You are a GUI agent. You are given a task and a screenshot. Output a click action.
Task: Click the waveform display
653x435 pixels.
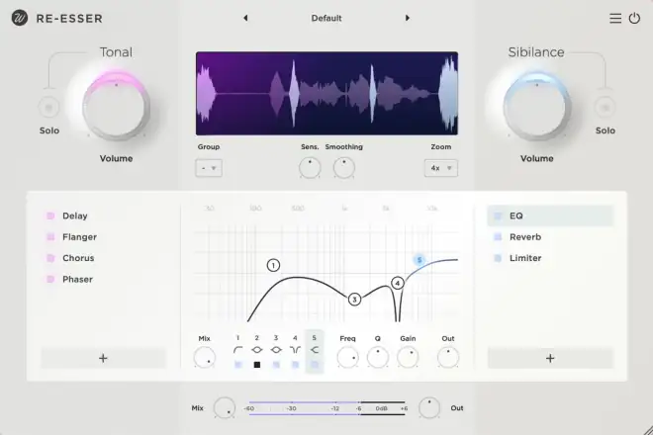coord(326,94)
